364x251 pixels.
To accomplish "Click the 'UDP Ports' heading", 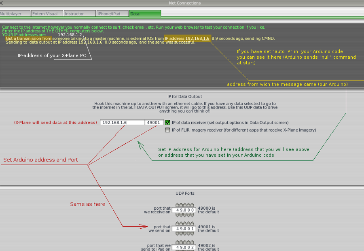I will [185, 193].
